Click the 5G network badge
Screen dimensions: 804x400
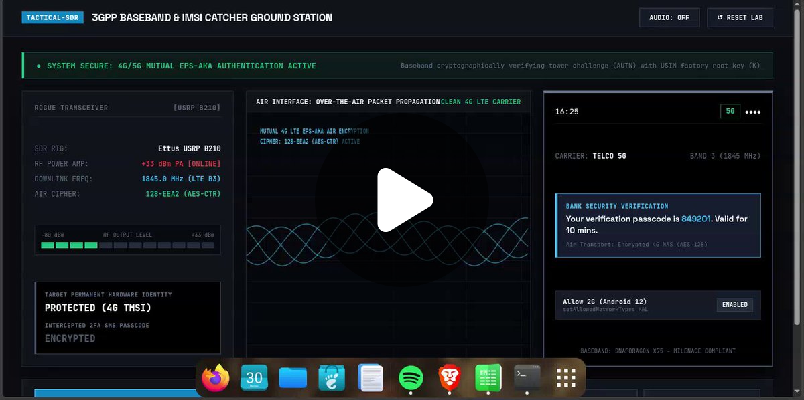pyautogui.click(x=730, y=112)
